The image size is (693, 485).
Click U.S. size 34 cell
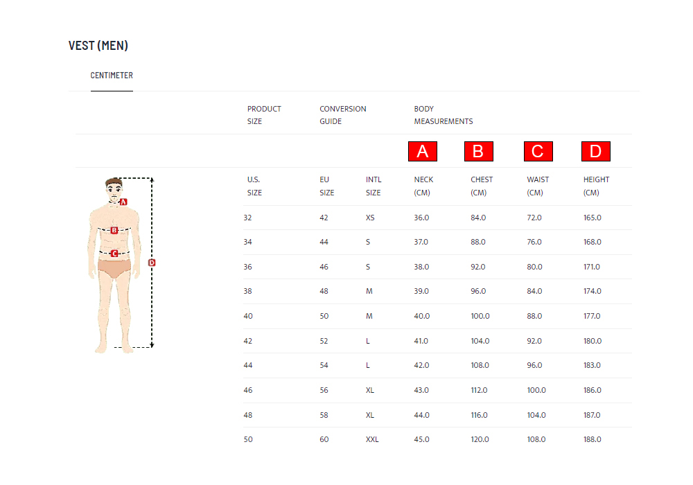tap(247, 242)
